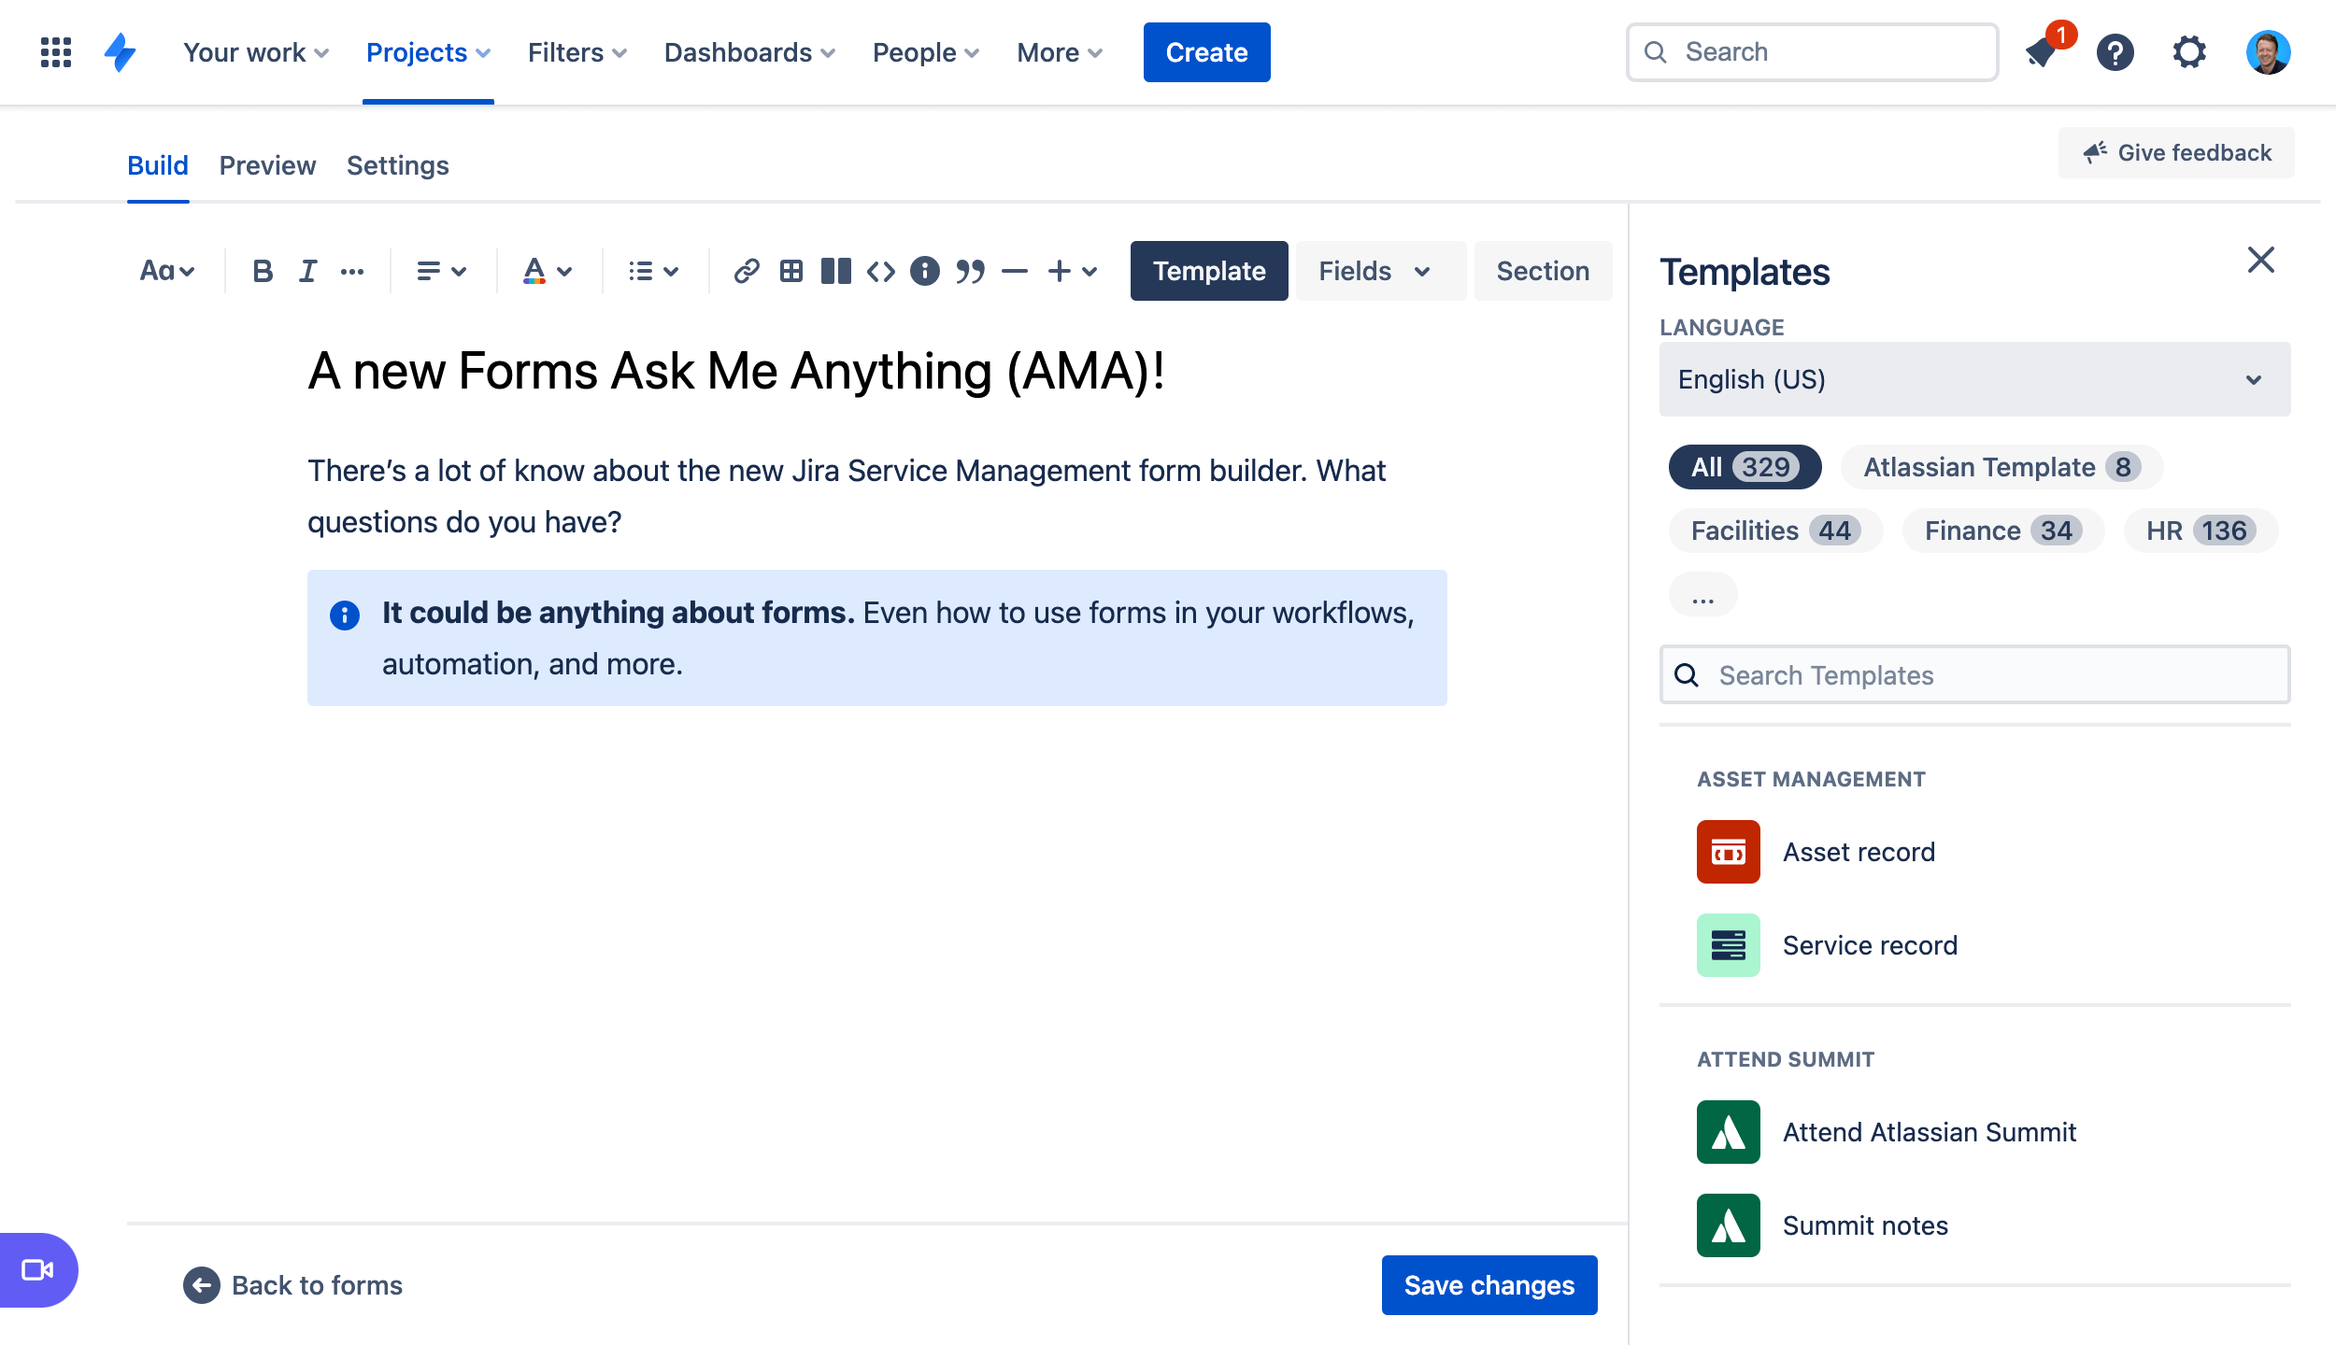2336x1345 pixels.
Task: Open the user profile avatar
Action: coord(2268,52)
